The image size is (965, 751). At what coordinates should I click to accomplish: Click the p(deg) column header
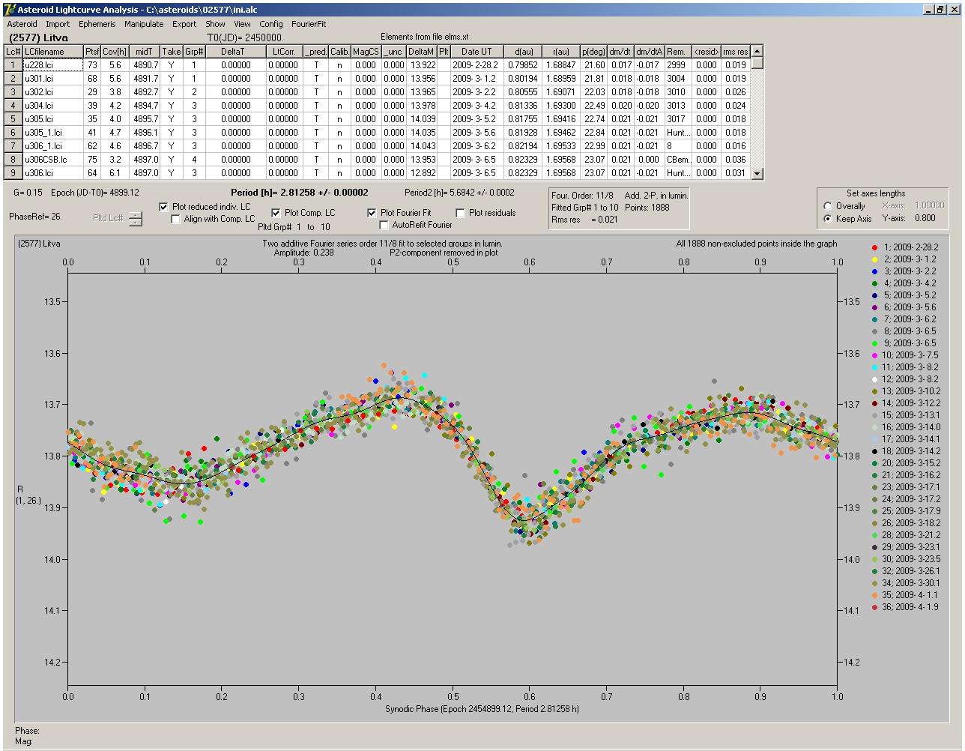click(593, 52)
